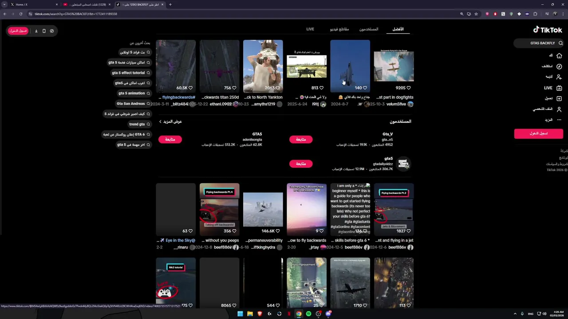Open TikTok Home from sidebar
Viewport: 568px width, 319px height.
tap(559, 55)
